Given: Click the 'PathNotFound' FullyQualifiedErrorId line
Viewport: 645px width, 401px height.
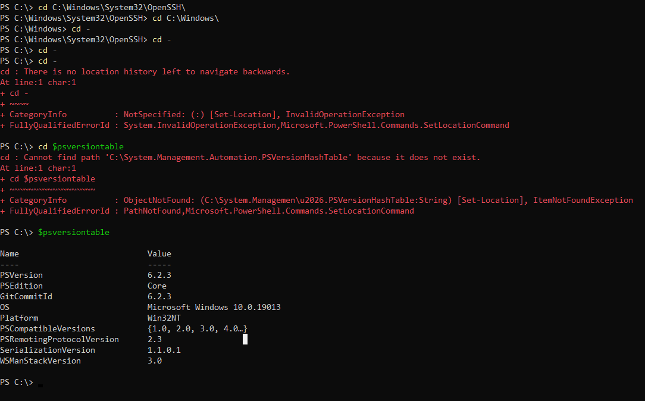Looking at the screenshot, I should point(207,211).
